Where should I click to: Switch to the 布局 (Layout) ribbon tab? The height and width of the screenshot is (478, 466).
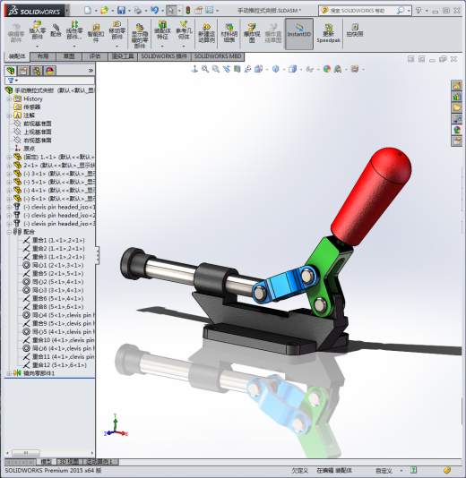coord(43,56)
